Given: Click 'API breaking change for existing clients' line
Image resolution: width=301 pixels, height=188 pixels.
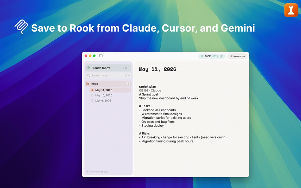Looking at the screenshot, I should point(183,137).
